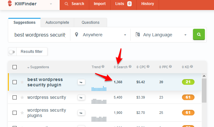
Task: Click the magnifier icon in Search menu
Action: point(67,4)
